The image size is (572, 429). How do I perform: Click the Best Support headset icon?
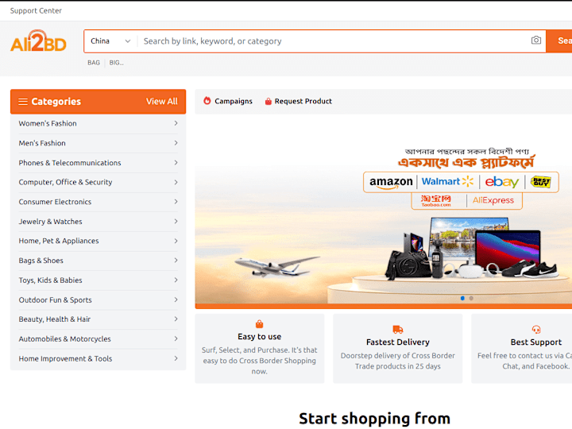(536, 330)
